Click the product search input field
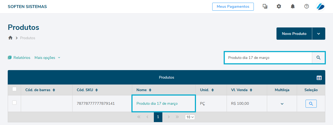The width and height of the screenshot is (333, 125). click(268, 58)
